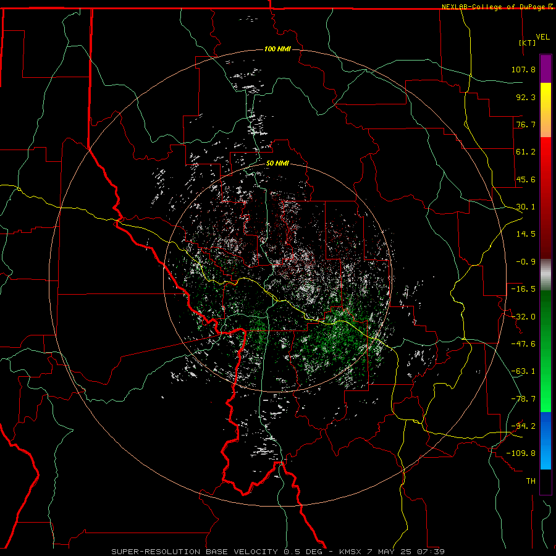This screenshot has height=556, width=556.
Task: Click the 107.8 value on velocity scale
Action: coord(523,69)
